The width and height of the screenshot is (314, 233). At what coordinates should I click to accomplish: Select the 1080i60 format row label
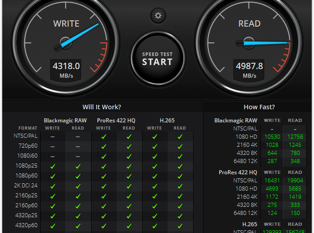[27, 156]
